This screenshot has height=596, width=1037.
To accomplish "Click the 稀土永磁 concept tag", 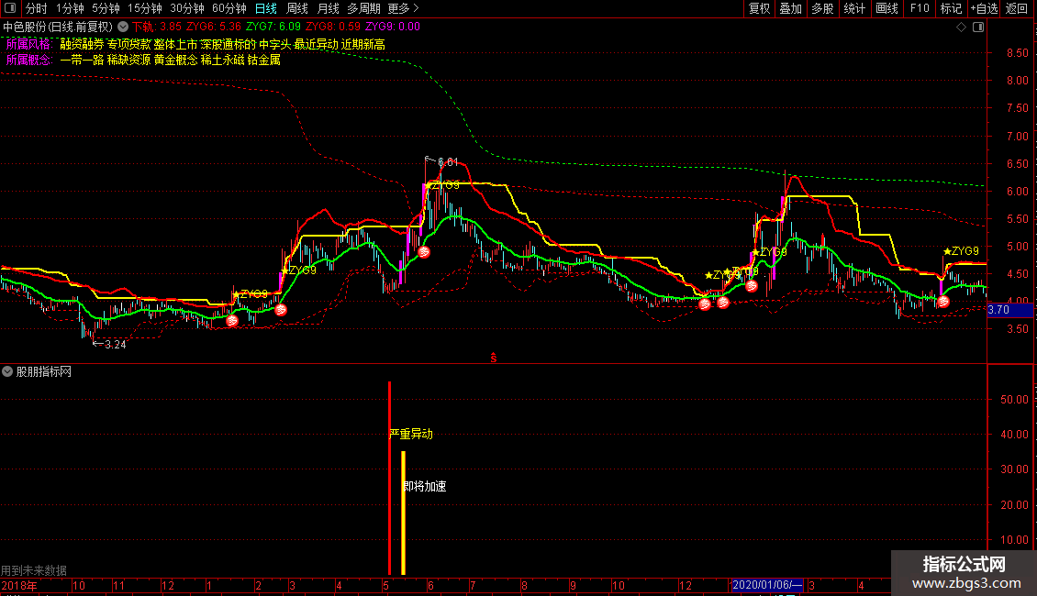I will point(222,61).
